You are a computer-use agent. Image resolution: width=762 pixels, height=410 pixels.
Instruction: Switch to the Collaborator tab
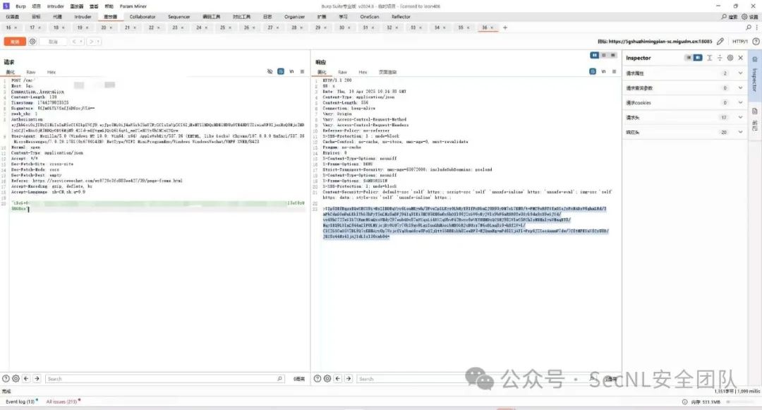tap(143, 16)
